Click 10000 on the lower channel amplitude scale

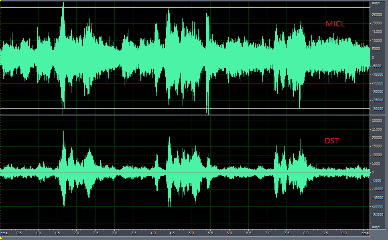(x=377, y=155)
